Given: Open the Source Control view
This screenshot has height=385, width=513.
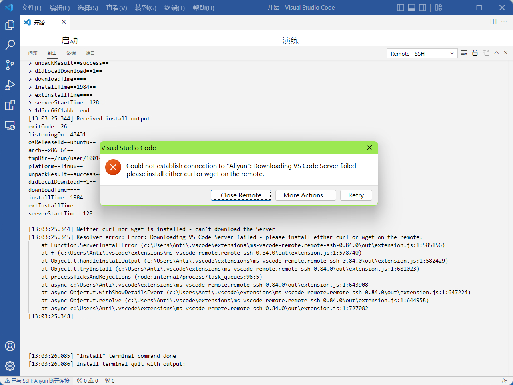Looking at the screenshot, I should (10, 65).
